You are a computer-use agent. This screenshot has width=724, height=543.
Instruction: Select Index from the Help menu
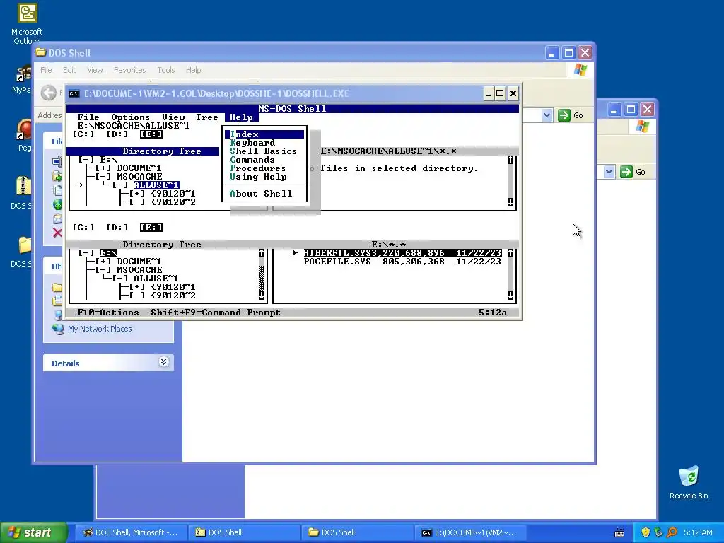(x=264, y=134)
